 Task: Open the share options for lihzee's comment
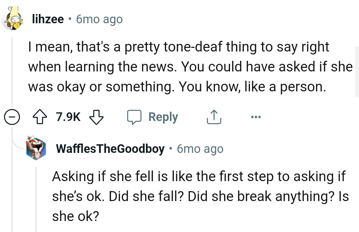pos(214,117)
